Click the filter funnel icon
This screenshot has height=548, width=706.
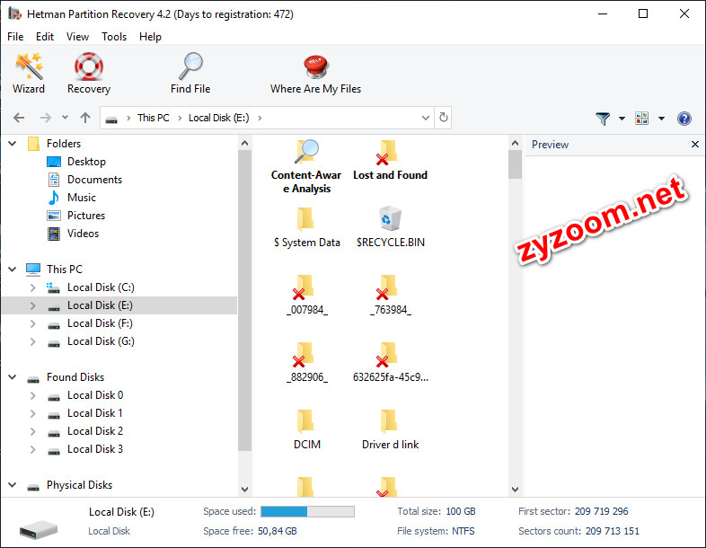(603, 119)
